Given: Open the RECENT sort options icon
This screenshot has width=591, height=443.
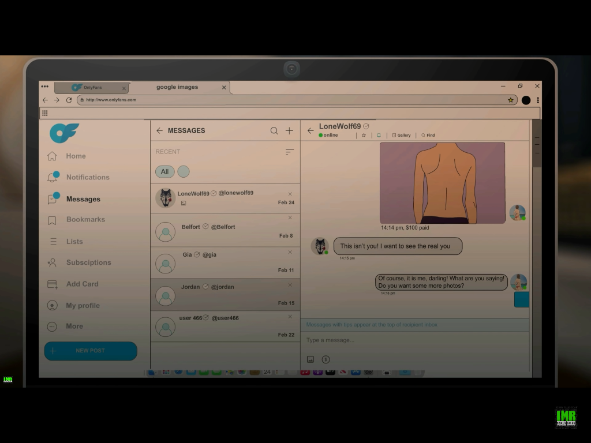Looking at the screenshot, I should click(290, 152).
